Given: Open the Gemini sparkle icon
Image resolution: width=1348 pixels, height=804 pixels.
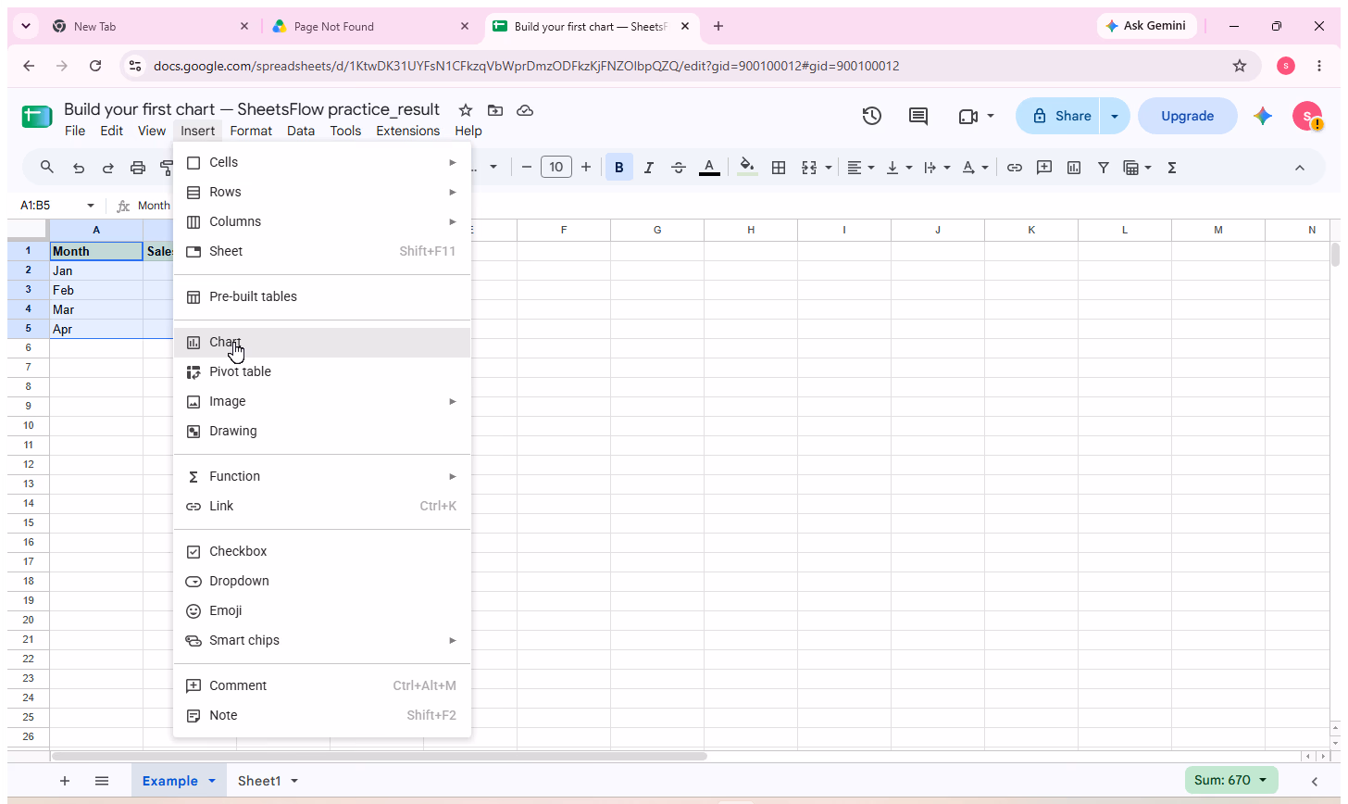Looking at the screenshot, I should point(1263,116).
